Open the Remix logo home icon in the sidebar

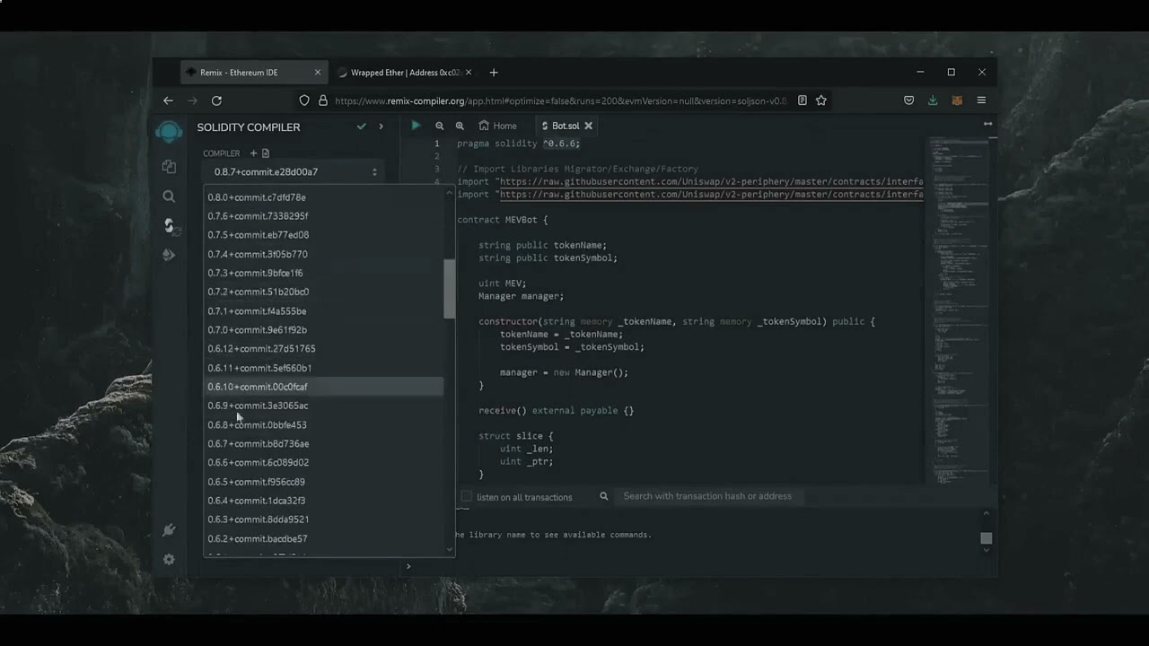pyautogui.click(x=168, y=132)
